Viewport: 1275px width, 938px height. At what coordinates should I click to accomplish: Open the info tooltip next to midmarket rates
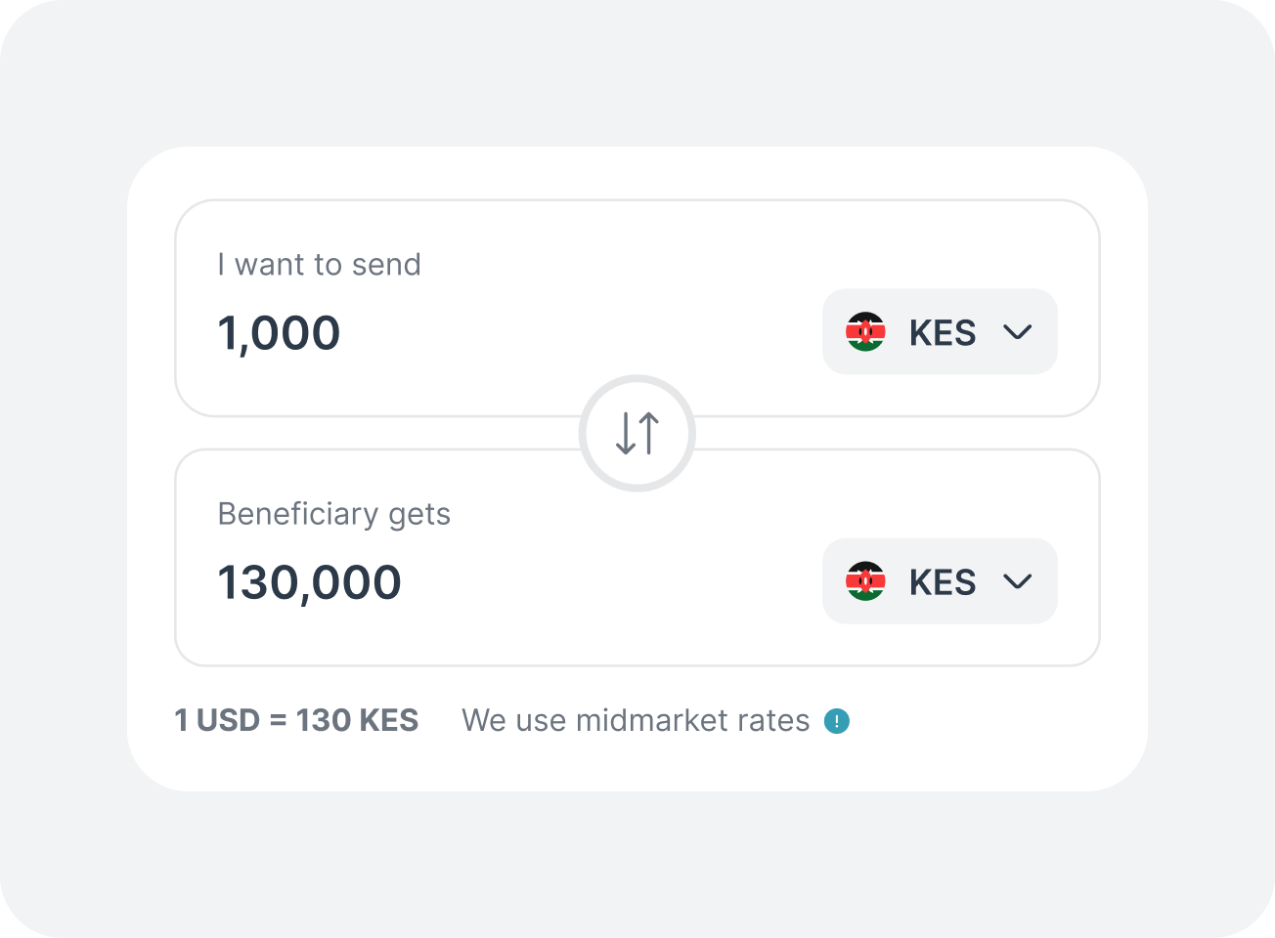click(x=836, y=720)
